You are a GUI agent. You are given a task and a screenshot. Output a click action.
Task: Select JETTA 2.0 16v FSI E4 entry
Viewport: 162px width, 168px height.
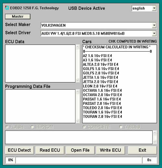click(100, 82)
